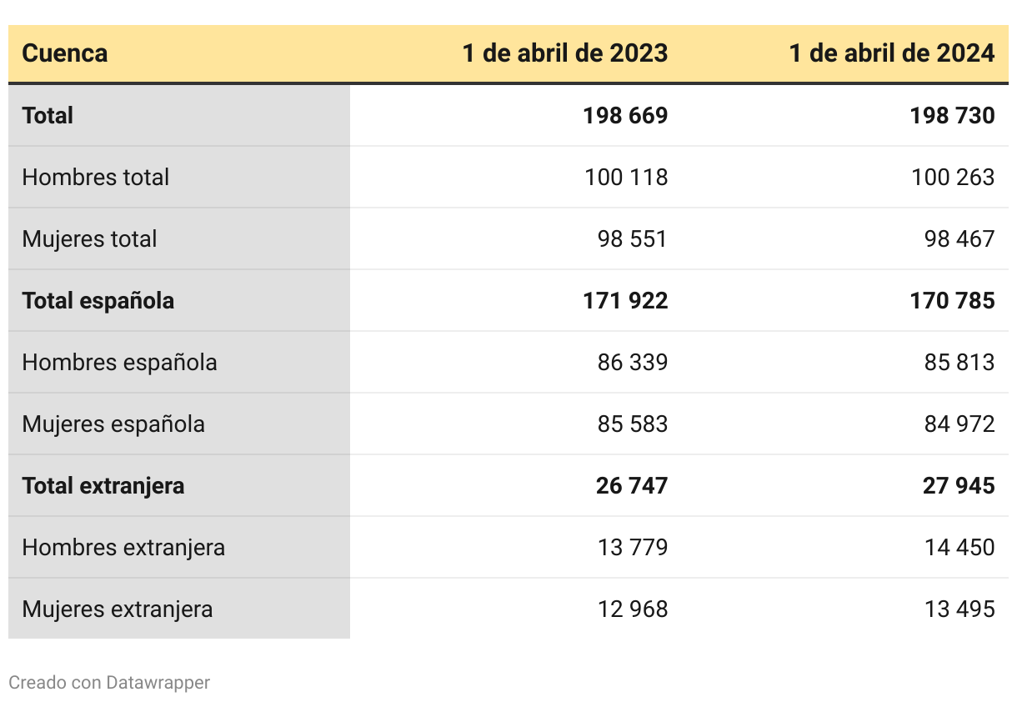
Task: Click the 1 de abril de 2023 header
Action: click(x=565, y=53)
